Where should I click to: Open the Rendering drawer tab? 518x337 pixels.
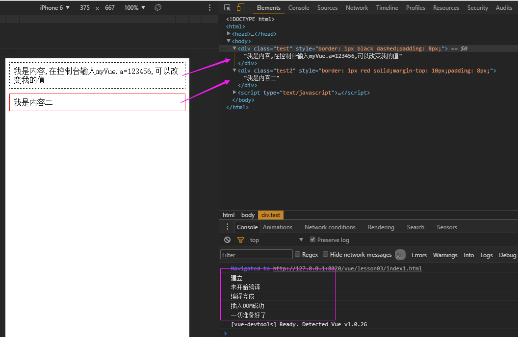coord(381,227)
